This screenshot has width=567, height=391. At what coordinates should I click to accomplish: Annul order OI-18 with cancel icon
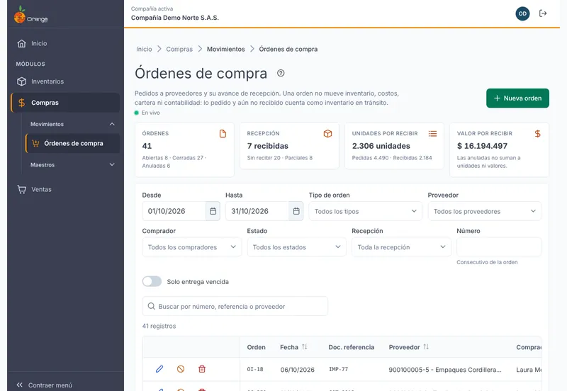[181, 369]
